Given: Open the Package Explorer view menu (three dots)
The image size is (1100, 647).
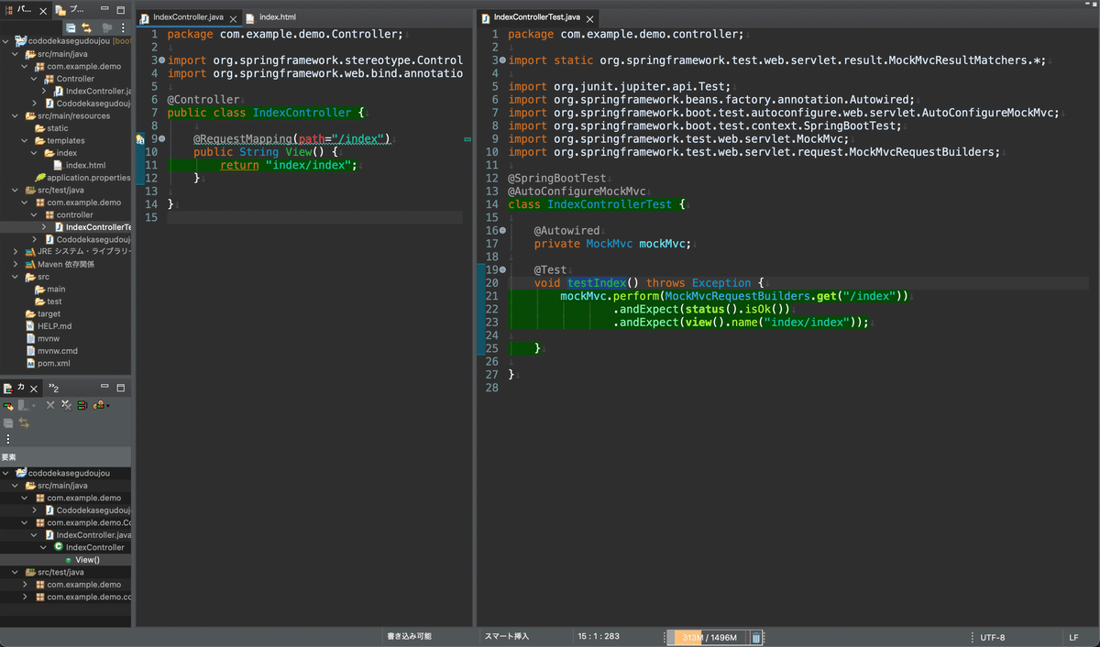Looking at the screenshot, I should point(123,28).
